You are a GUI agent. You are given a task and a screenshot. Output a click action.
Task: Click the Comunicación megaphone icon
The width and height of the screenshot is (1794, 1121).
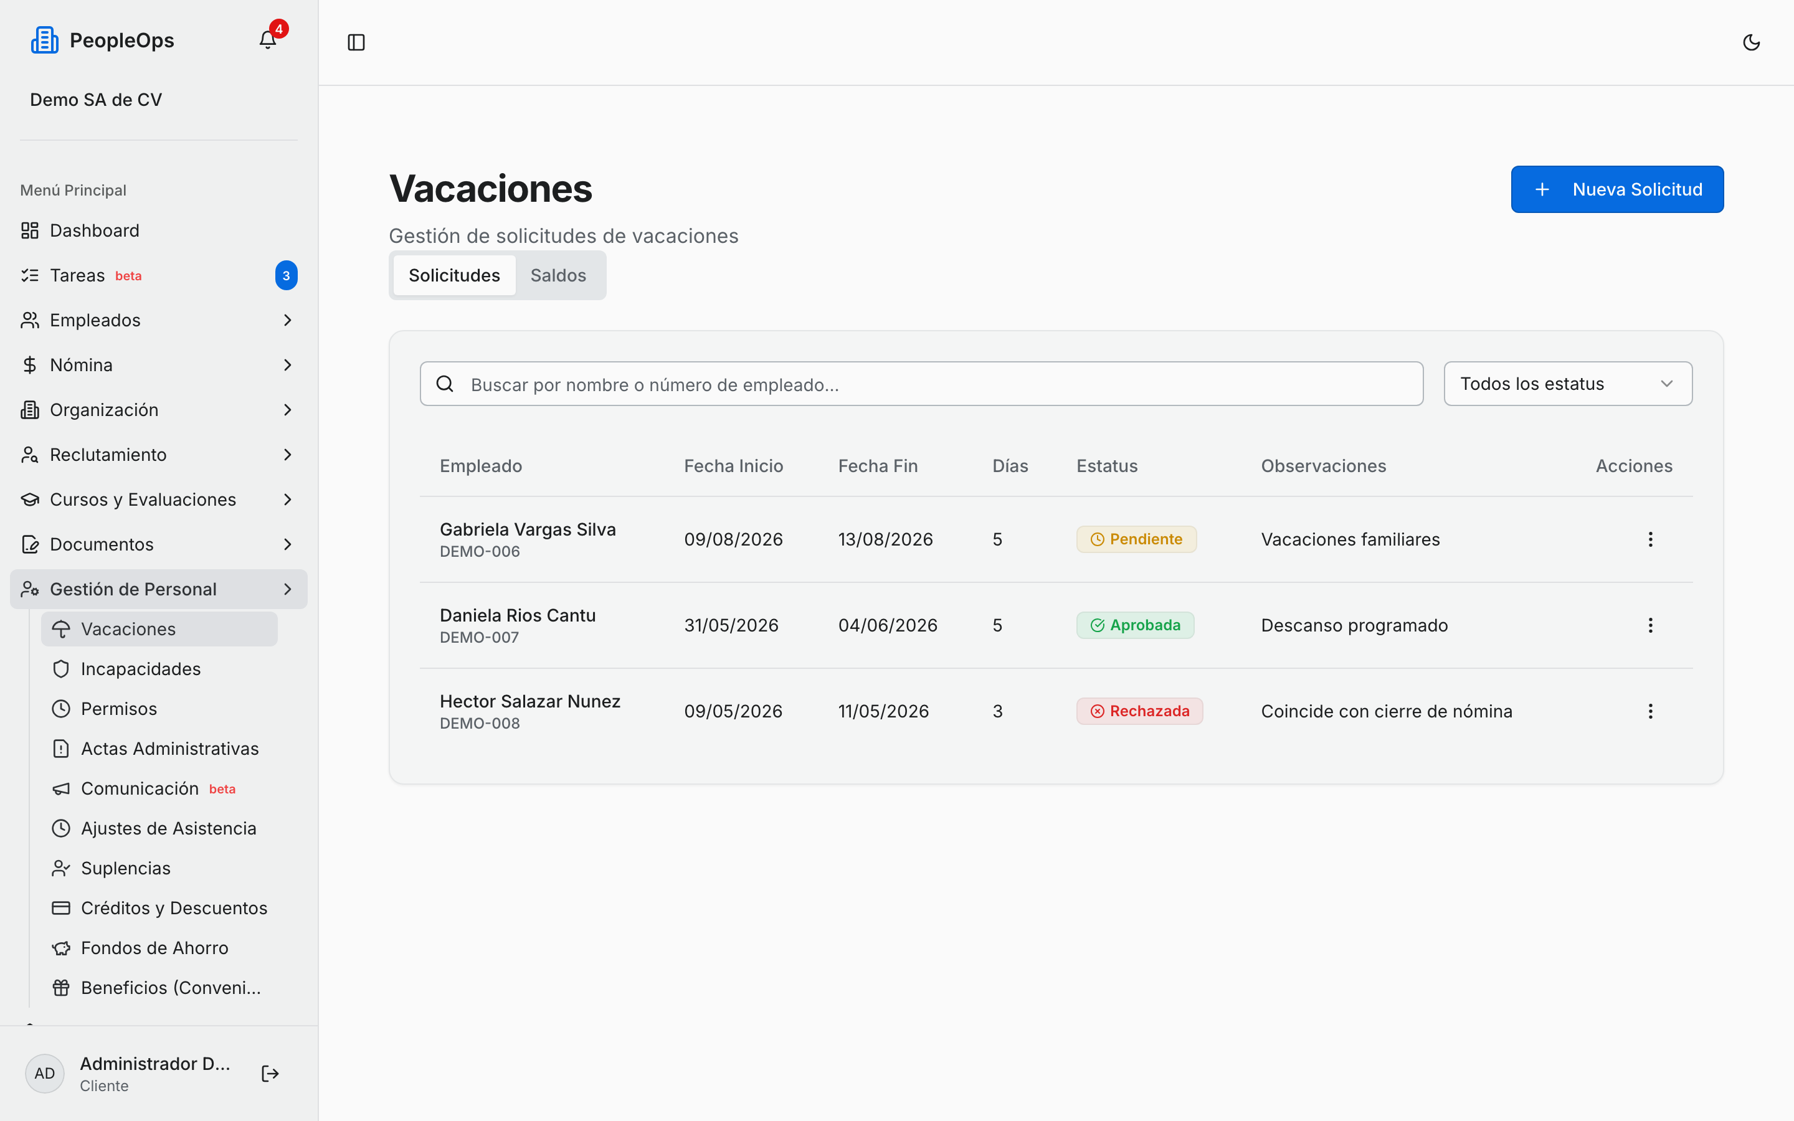[x=61, y=789]
